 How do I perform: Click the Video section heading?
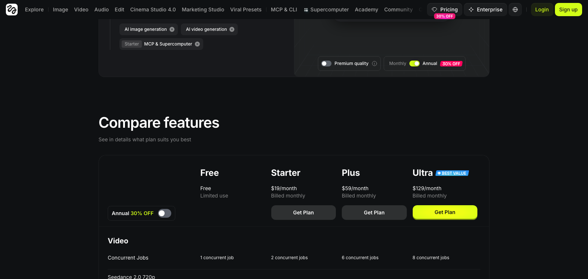[118, 241]
